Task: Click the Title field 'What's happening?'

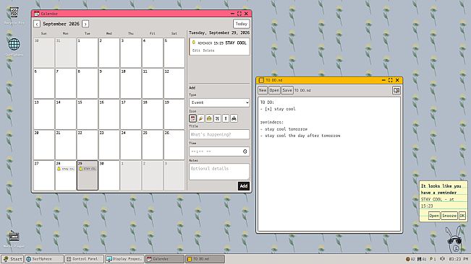Action: pyautogui.click(x=219, y=134)
